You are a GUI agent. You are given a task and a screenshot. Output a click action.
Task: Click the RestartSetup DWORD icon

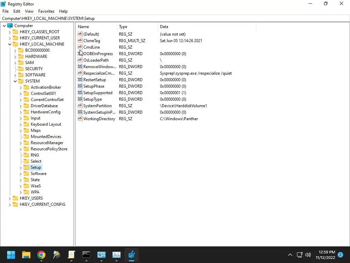coord(80,79)
